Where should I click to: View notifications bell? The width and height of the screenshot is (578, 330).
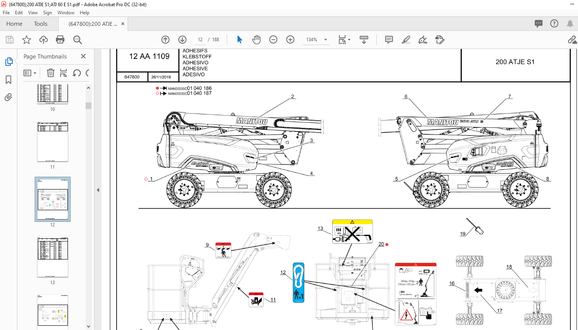tap(570, 23)
